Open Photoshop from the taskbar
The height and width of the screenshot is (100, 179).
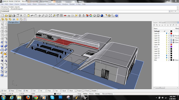[60, 97]
